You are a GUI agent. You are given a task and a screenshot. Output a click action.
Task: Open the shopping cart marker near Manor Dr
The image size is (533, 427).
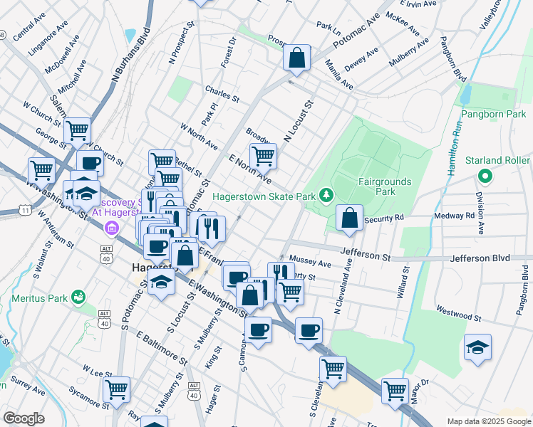(x=395, y=392)
